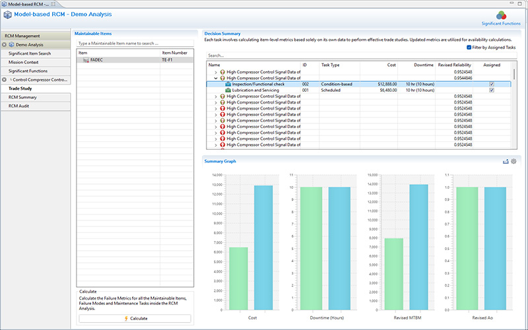Click the Summary Graph export icon
Screen dimensions: 528x330
[506, 161]
